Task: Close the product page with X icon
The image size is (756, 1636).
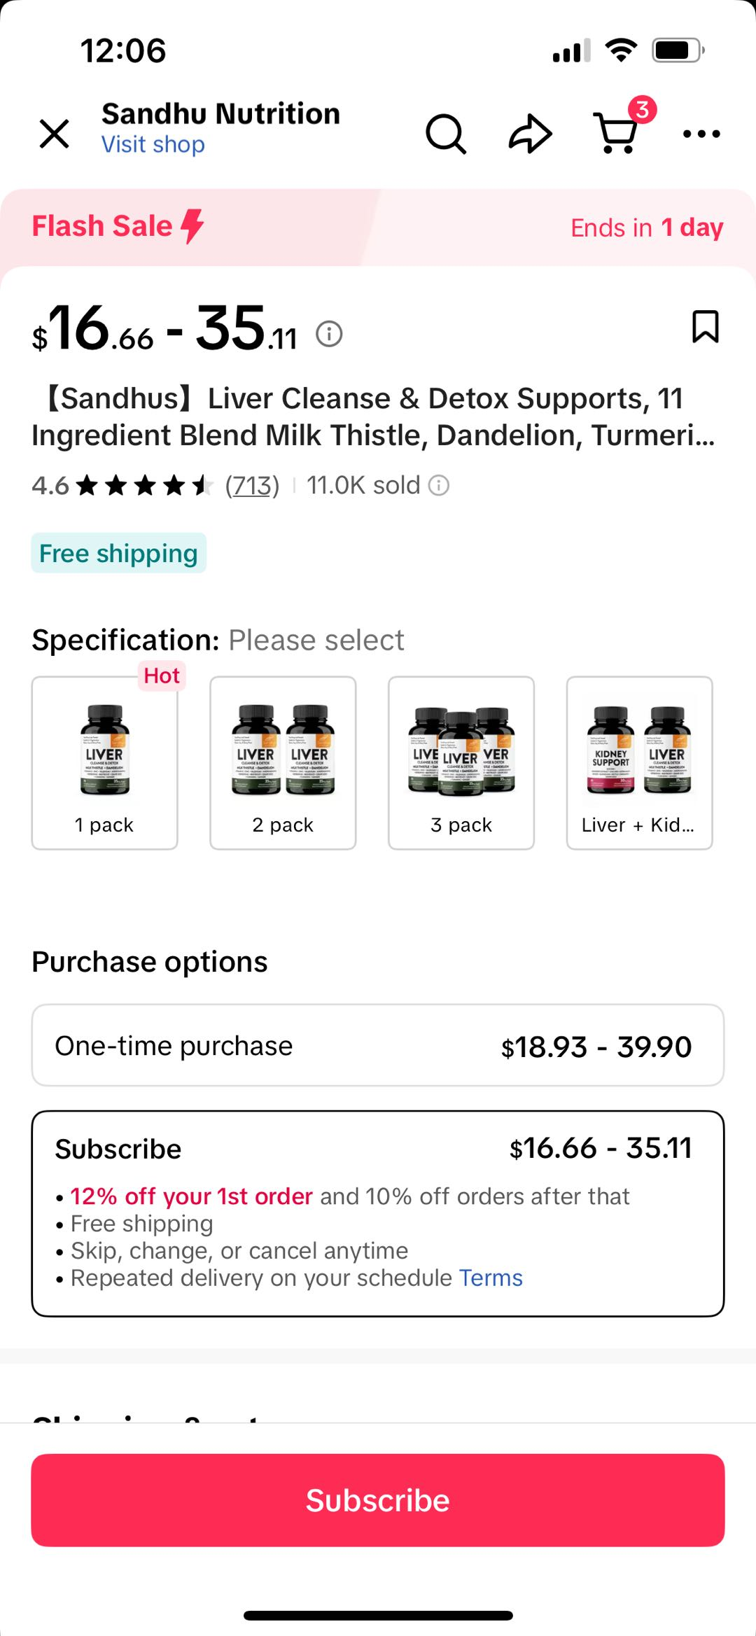Action: (54, 133)
